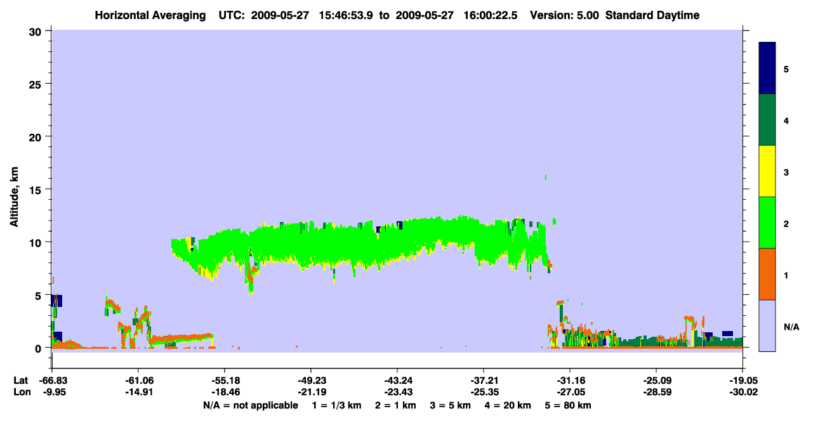Click the lavender N/A colorbar segment

point(767,325)
